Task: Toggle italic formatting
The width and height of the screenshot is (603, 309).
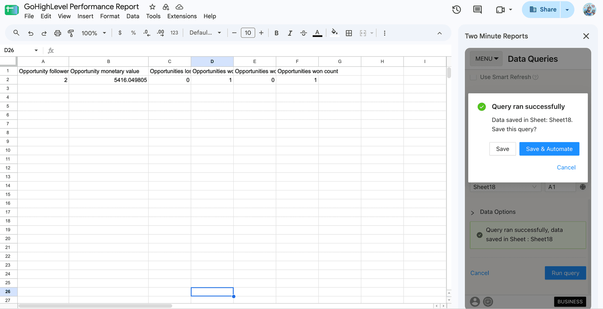Action: pyautogui.click(x=290, y=33)
